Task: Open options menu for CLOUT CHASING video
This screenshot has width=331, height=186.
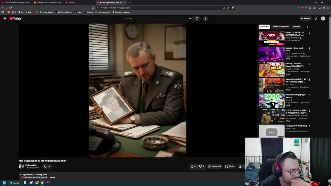Action: (x=309, y=111)
